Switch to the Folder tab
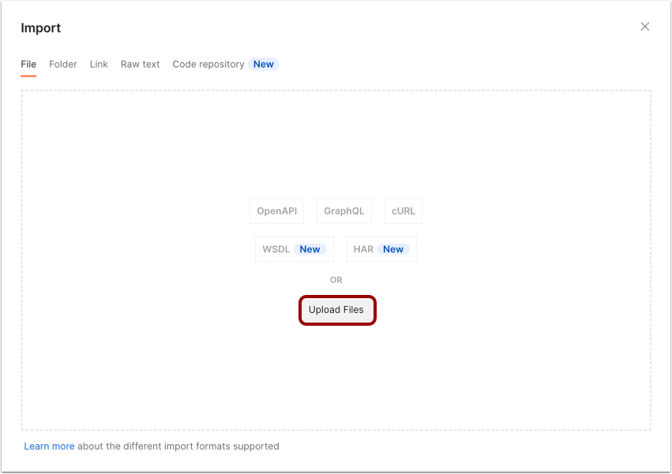The width and height of the screenshot is (672, 474). pyautogui.click(x=63, y=64)
